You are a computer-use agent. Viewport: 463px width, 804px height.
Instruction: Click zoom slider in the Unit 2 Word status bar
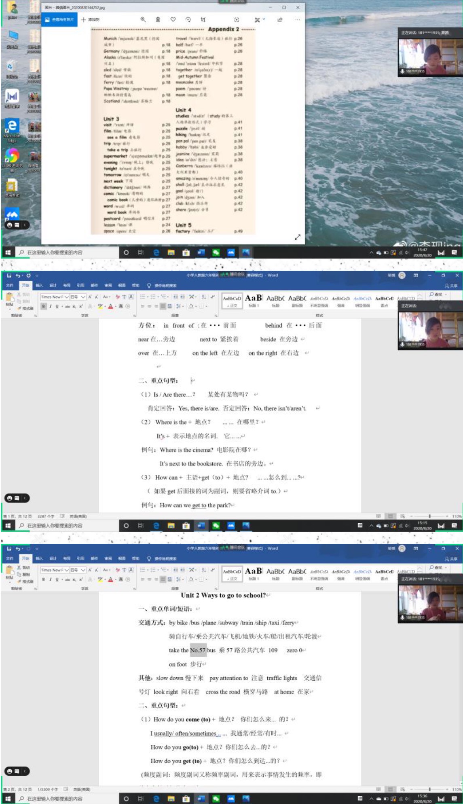coord(429,789)
